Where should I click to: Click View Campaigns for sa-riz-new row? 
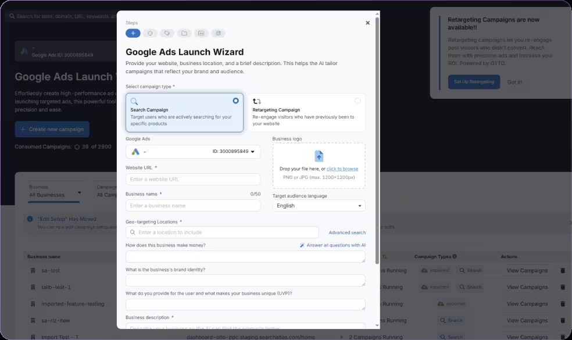click(x=527, y=320)
